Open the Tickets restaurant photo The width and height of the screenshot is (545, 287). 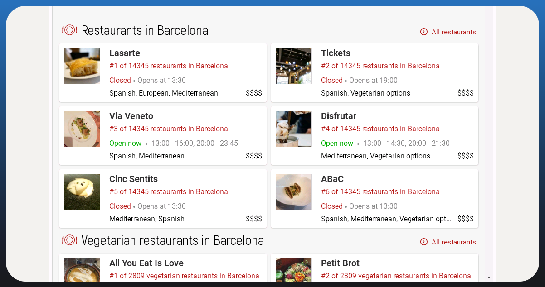point(294,66)
